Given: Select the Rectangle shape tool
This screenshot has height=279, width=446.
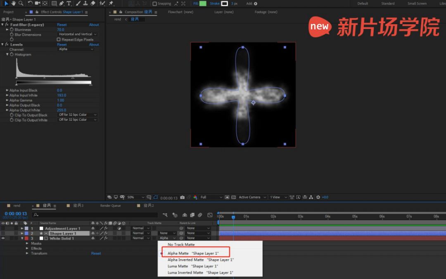Looking at the screenshot, I should pyautogui.click(x=54, y=3).
